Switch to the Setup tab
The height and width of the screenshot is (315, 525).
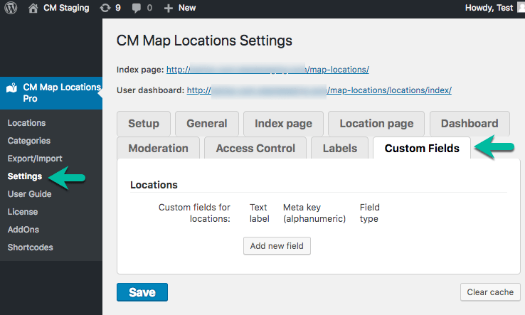tap(143, 123)
